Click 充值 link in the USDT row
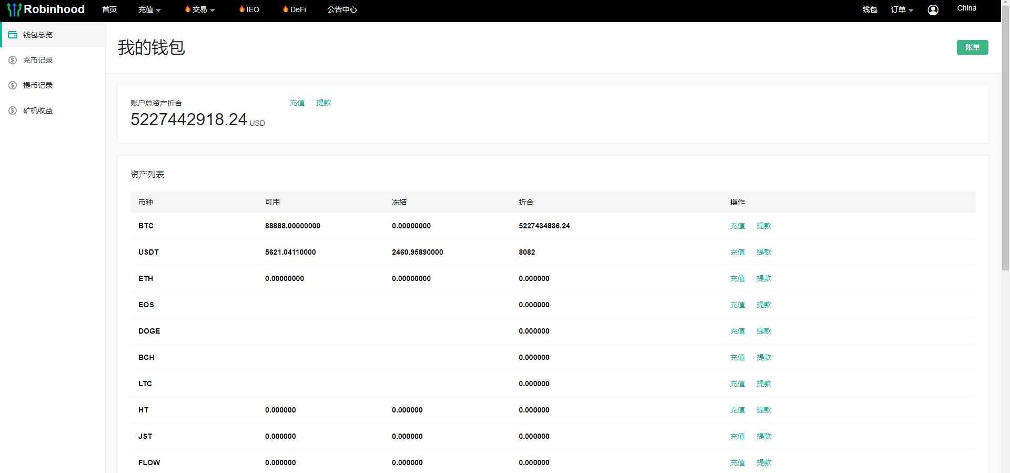This screenshot has width=1010, height=473. point(738,252)
